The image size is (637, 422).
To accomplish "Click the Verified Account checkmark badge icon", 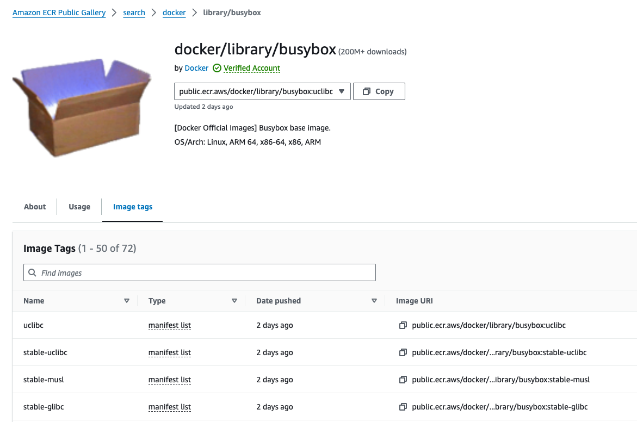I will (217, 69).
